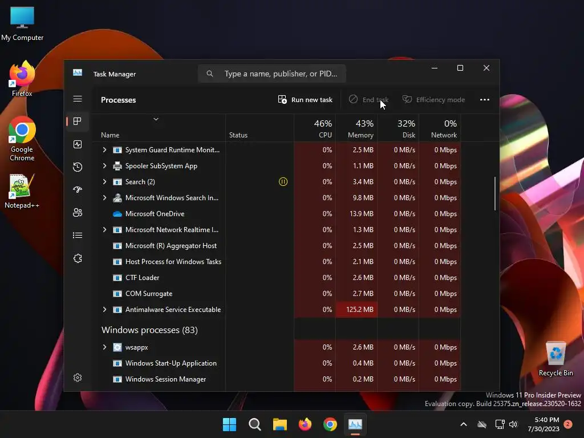Image resolution: width=584 pixels, height=438 pixels.
Task: Show hidden system tray icons chevron
Action: 464,424
